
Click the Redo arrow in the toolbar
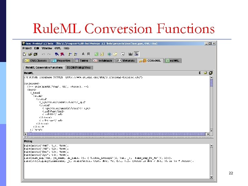click(x=49, y=54)
